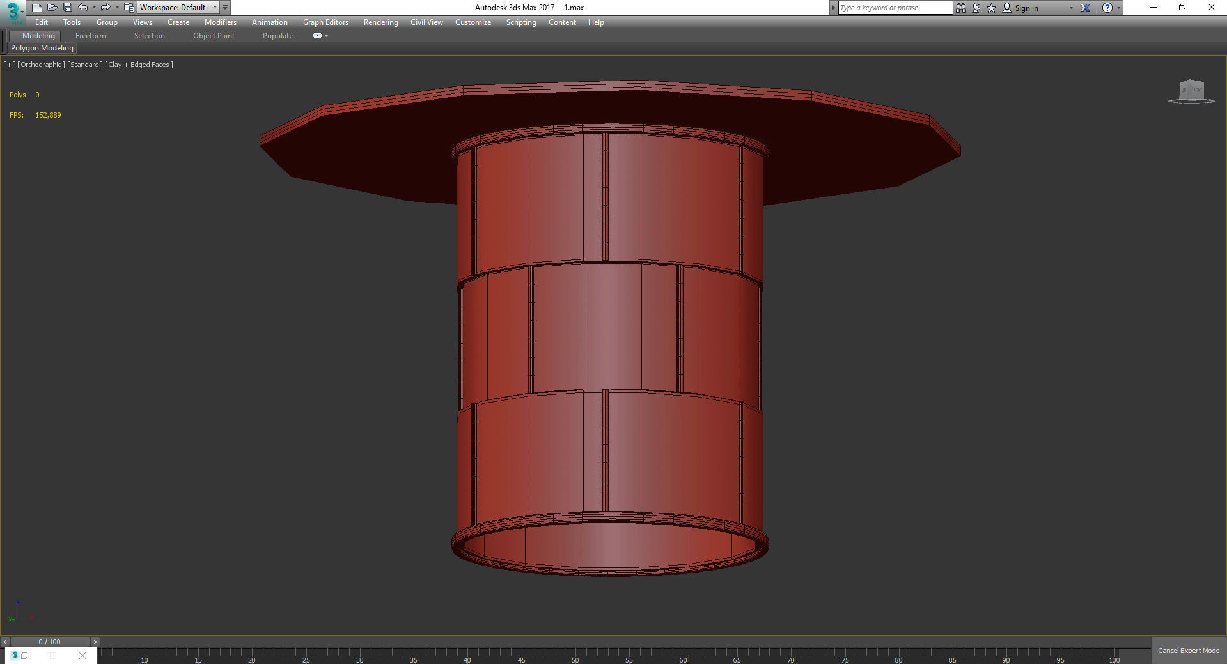Step time slider back with left arrow
Image resolution: width=1227 pixels, height=664 pixels.
tap(5, 642)
